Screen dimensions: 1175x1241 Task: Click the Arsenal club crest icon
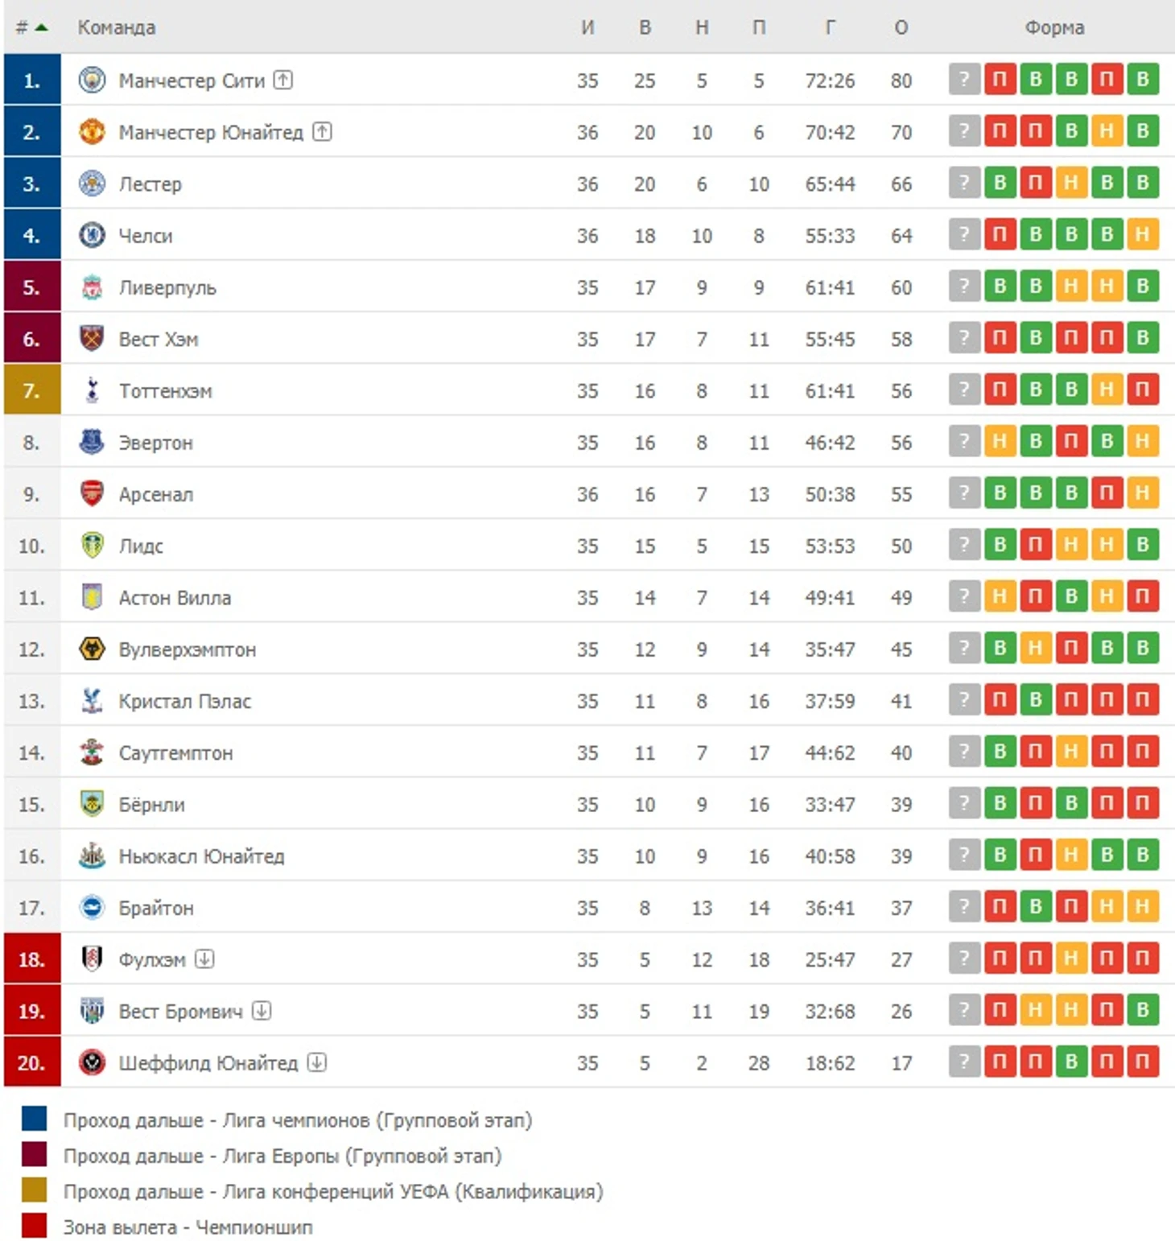tap(92, 493)
